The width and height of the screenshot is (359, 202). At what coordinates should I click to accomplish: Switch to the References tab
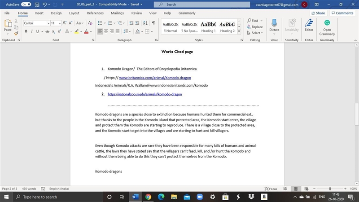pos(95,13)
